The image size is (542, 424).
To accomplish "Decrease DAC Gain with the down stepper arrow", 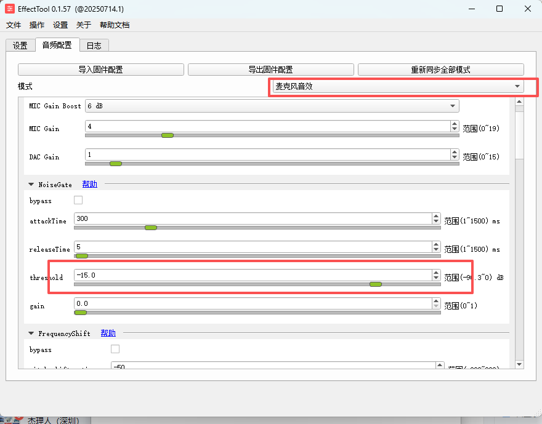I will [x=455, y=157].
